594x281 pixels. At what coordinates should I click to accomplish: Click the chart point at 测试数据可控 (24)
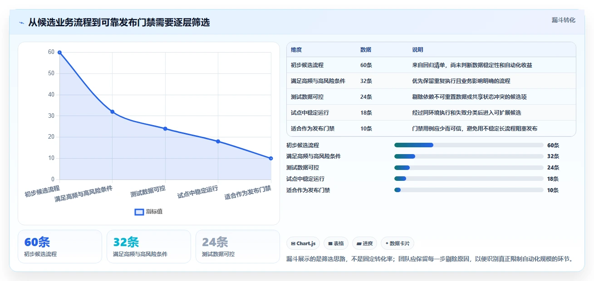165,129
